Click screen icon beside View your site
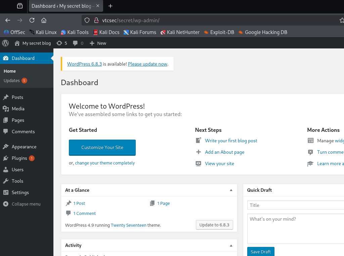Image resolution: width=344 pixels, height=256 pixels. tap(198, 163)
